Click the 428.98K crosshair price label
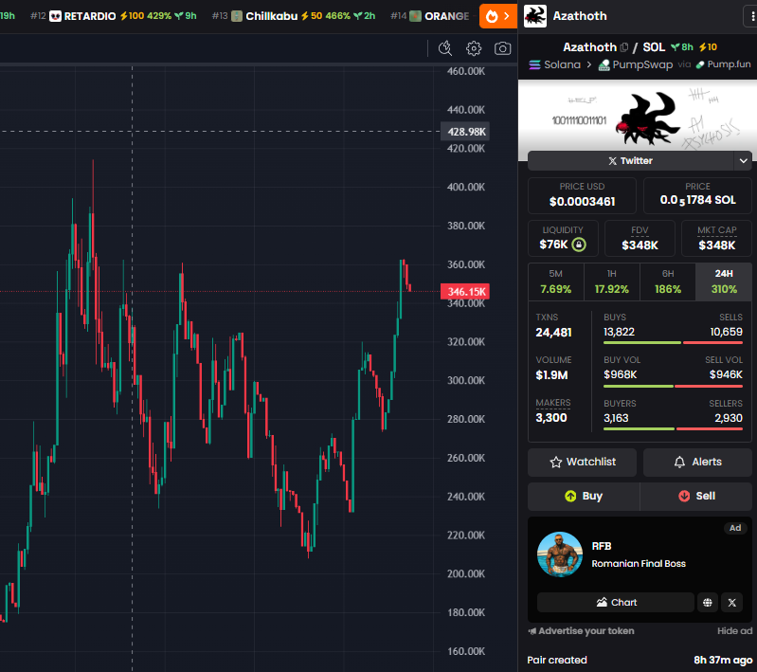This screenshot has height=672, width=757. click(465, 132)
